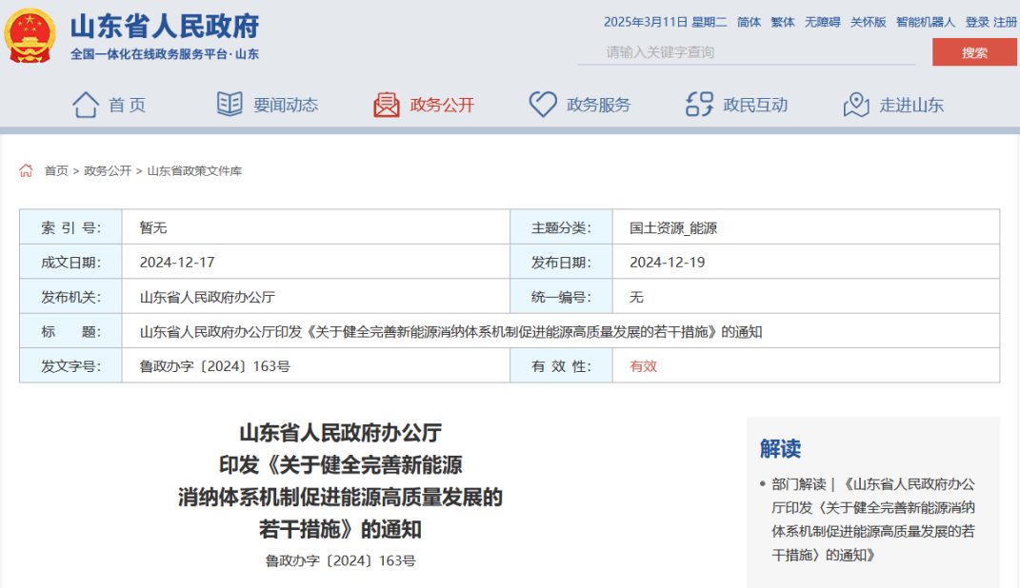The width and height of the screenshot is (1020, 588).
Task: Open 走进山东 navigation menu item
Action: [x=912, y=106]
